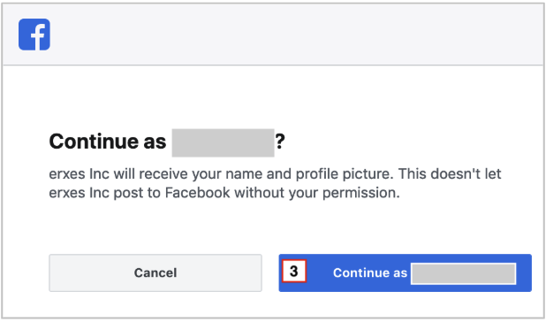Image resolution: width=546 pixels, height=322 pixels.
Task: Click the "This doesn't let" phrase
Action: (x=450, y=173)
